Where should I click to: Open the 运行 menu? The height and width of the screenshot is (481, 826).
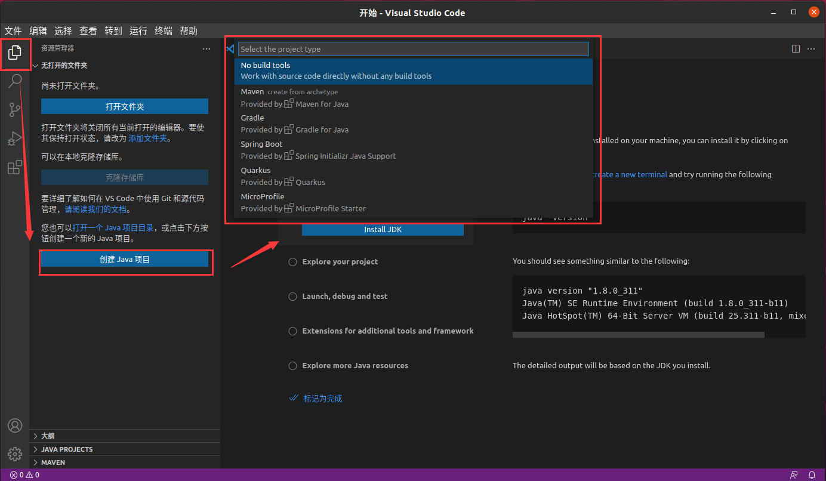138,31
